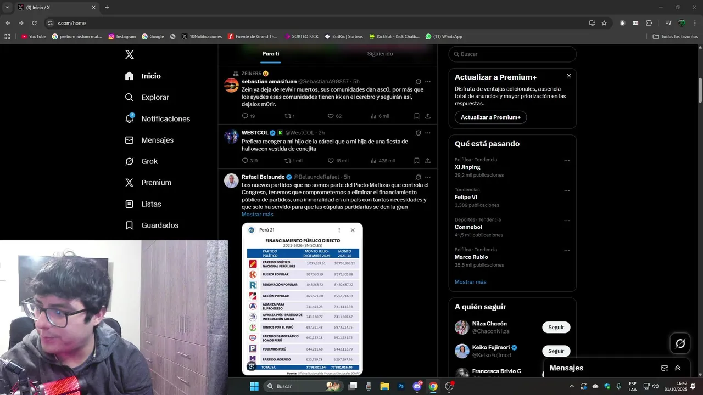Open Grok explain on Rafael Belaunde's post

(418, 177)
